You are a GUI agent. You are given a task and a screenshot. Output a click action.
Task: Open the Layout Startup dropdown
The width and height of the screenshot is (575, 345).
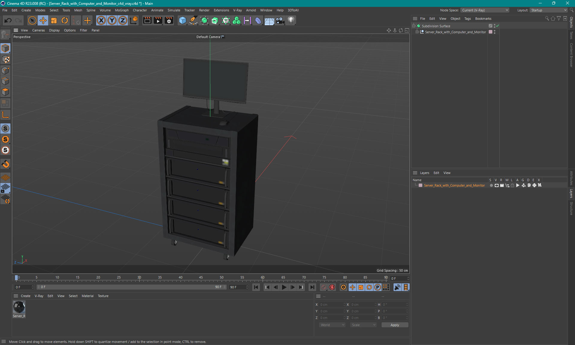click(549, 10)
